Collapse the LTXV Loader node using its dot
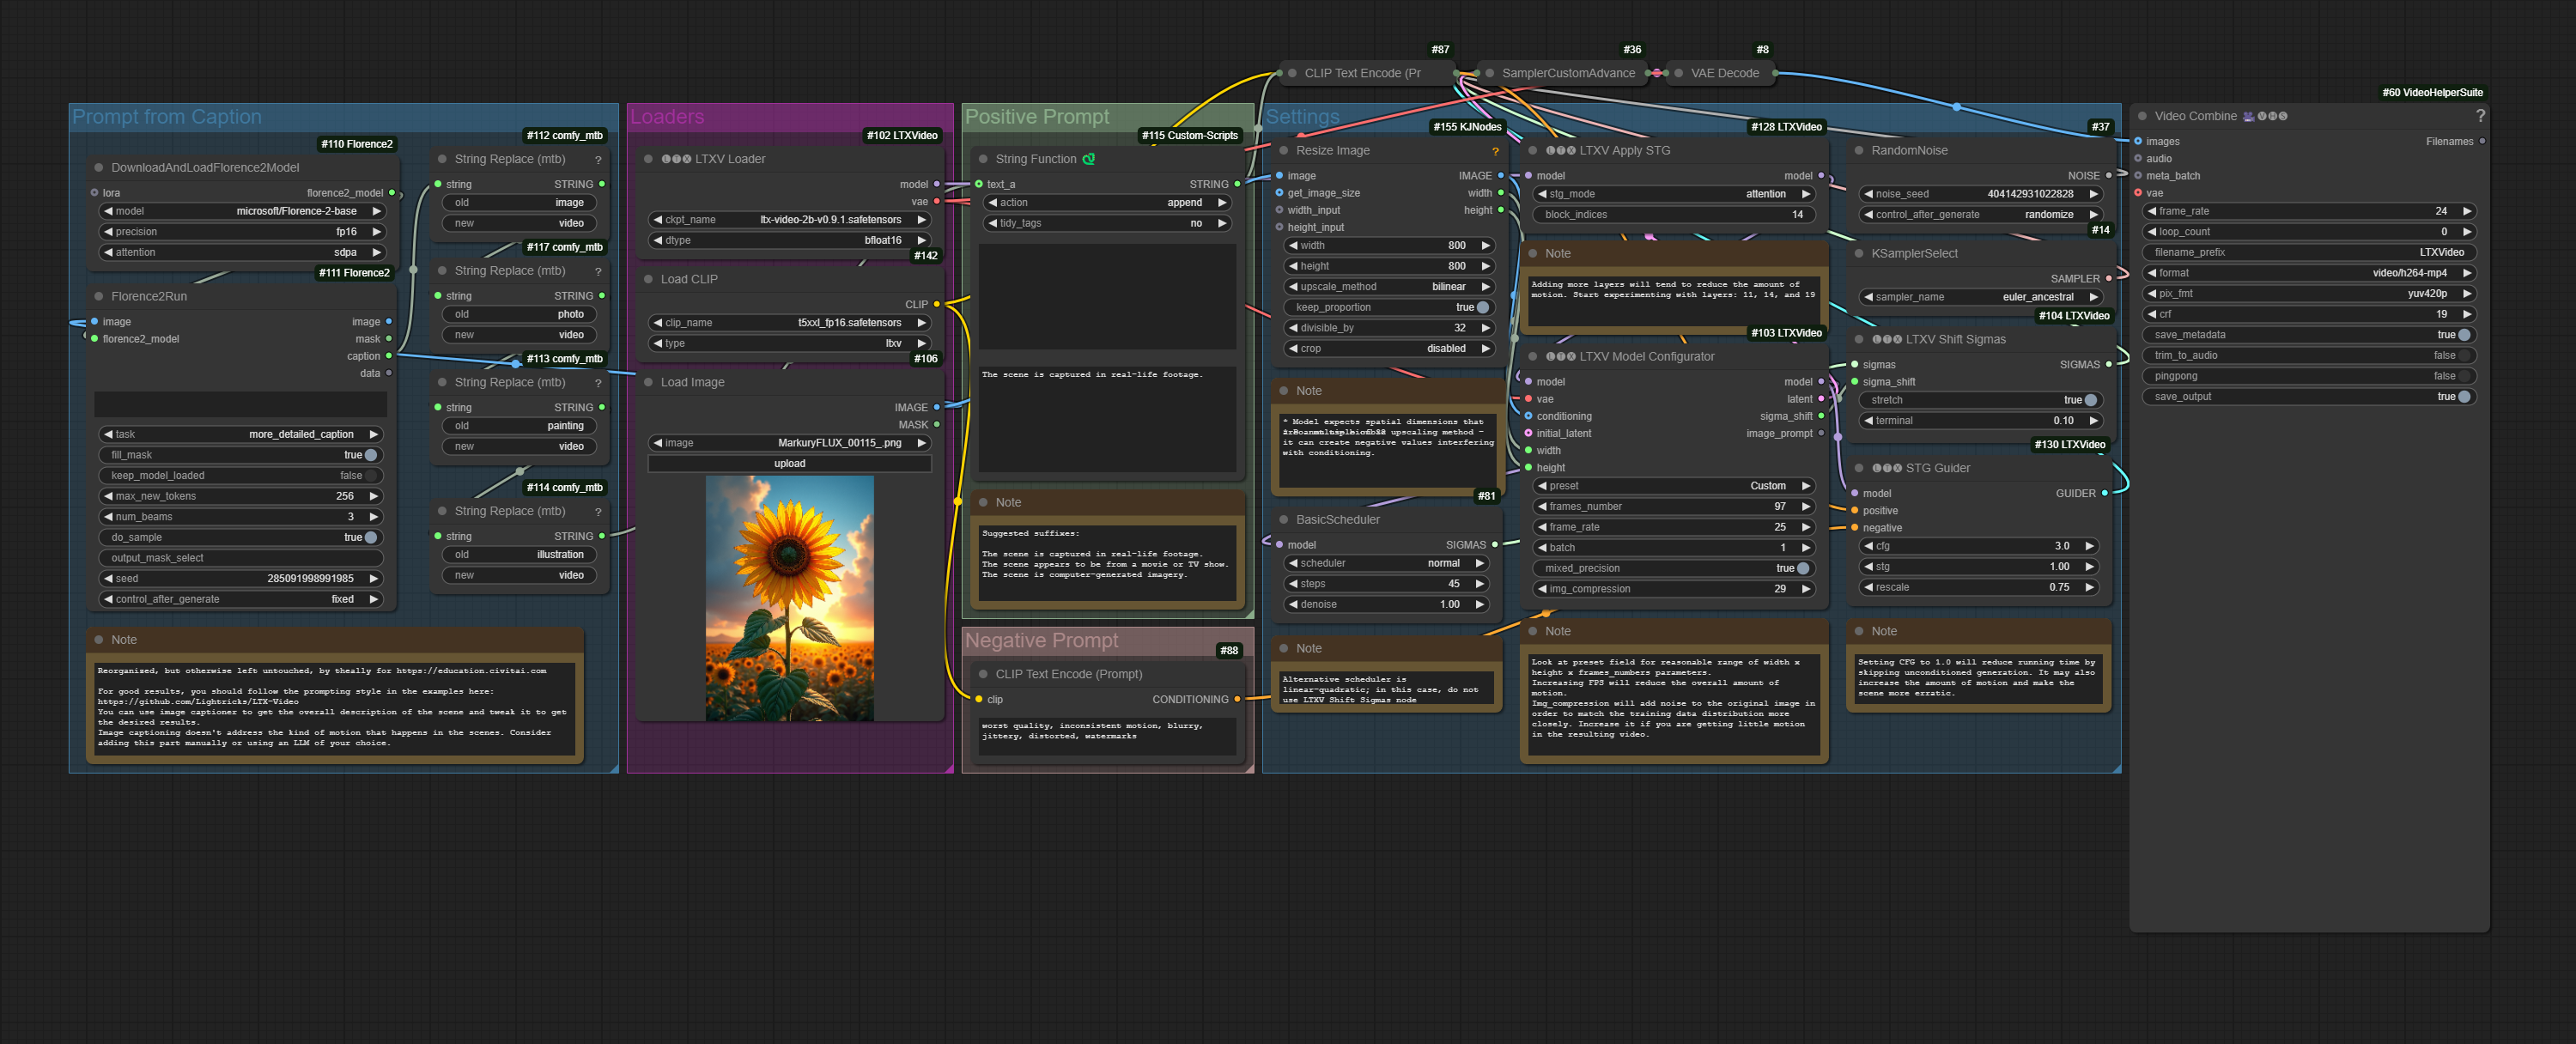 pyautogui.click(x=648, y=159)
